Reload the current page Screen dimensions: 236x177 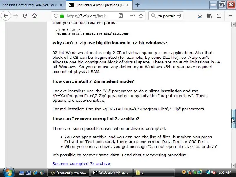point(25,16)
